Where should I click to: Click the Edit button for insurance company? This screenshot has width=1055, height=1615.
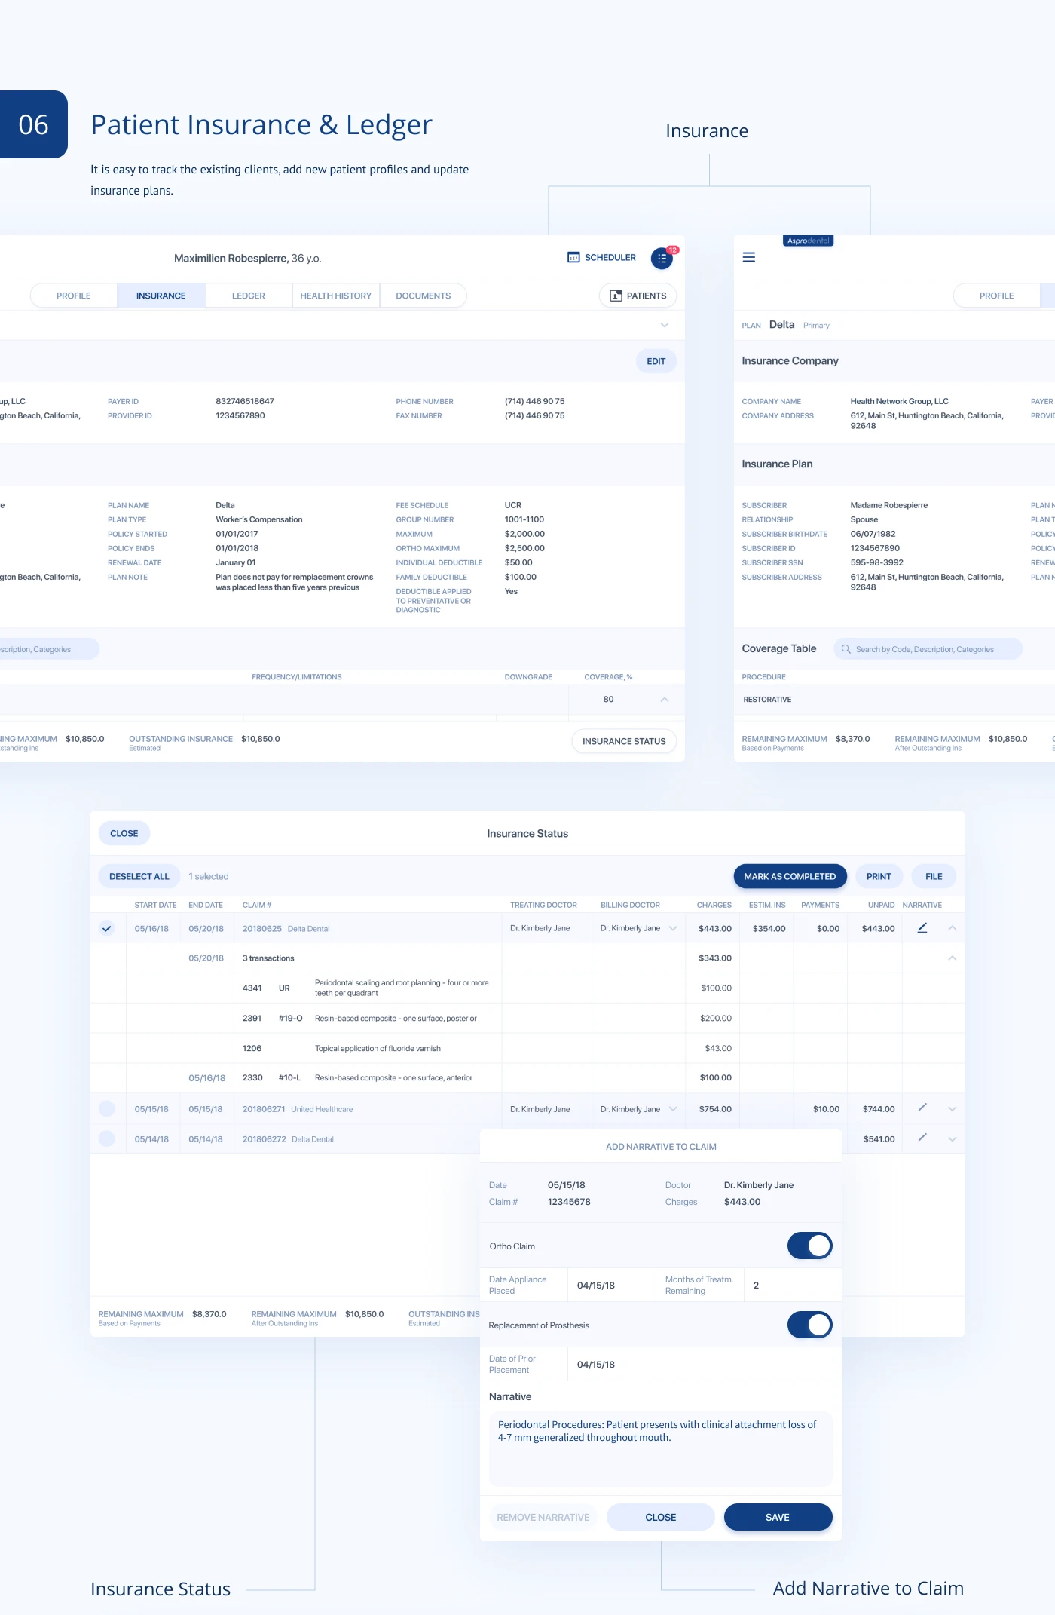656,361
